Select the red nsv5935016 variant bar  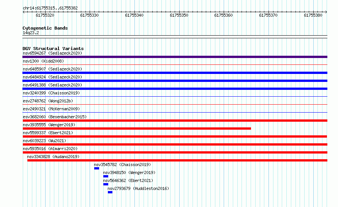click(x=175, y=152)
